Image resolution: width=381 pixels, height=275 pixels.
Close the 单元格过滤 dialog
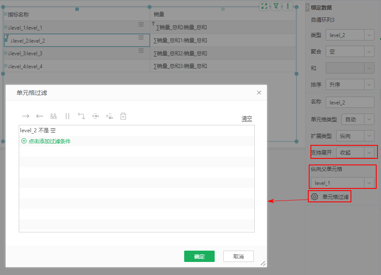click(259, 93)
